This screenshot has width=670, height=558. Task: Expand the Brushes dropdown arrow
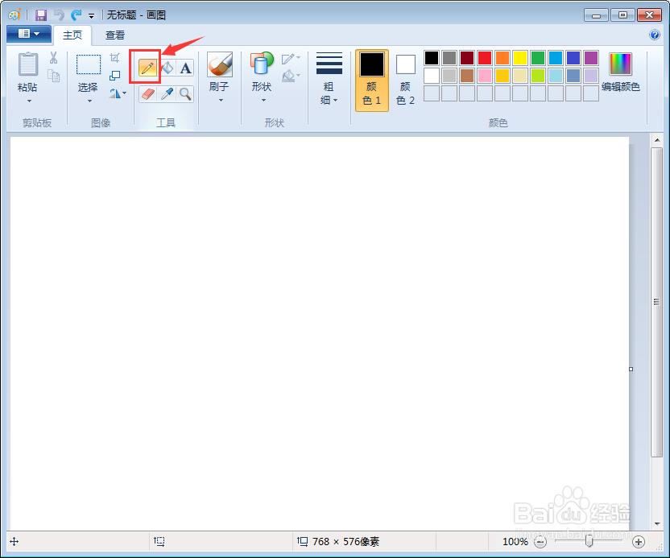pyautogui.click(x=221, y=101)
